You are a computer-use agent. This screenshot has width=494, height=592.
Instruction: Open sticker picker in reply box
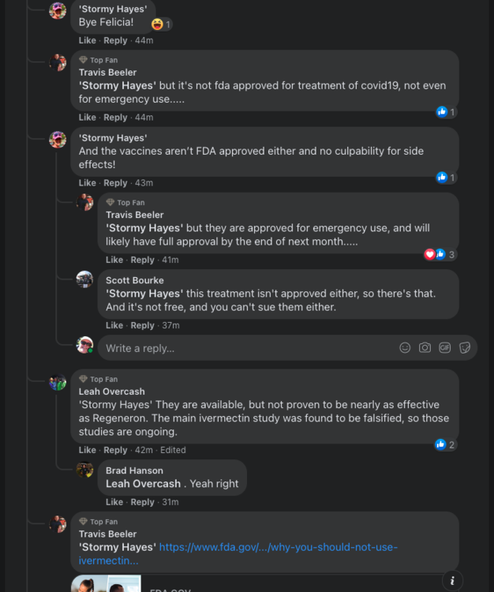pyautogui.click(x=465, y=347)
